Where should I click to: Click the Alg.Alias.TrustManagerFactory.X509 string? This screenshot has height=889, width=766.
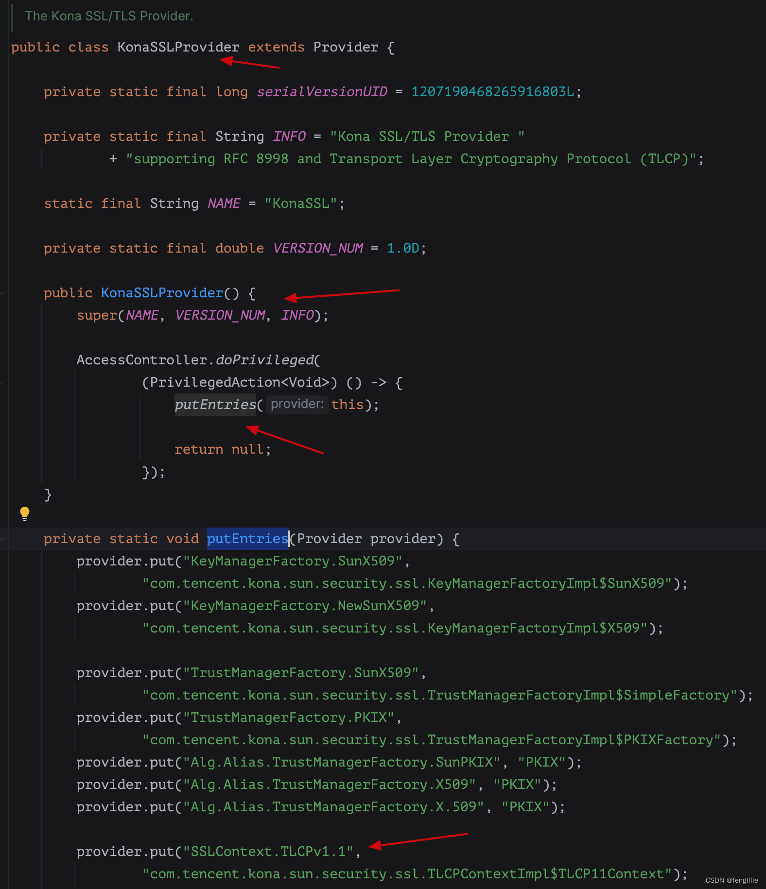point(329,785)
